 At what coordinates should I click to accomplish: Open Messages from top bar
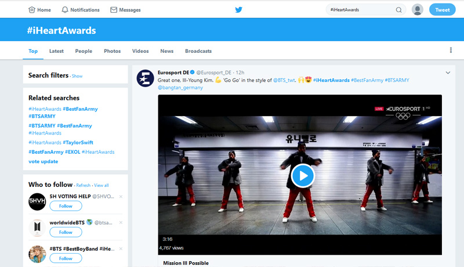coord(125,10)
